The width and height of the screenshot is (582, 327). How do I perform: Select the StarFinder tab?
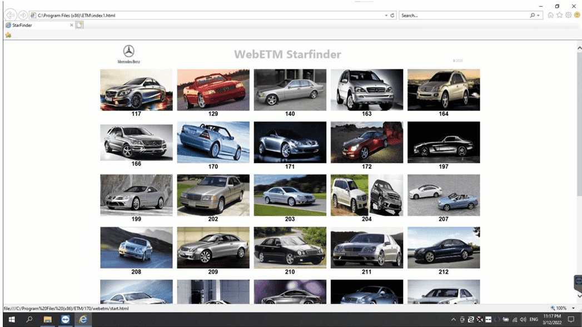pyautogui.click(x=39, y=25)
